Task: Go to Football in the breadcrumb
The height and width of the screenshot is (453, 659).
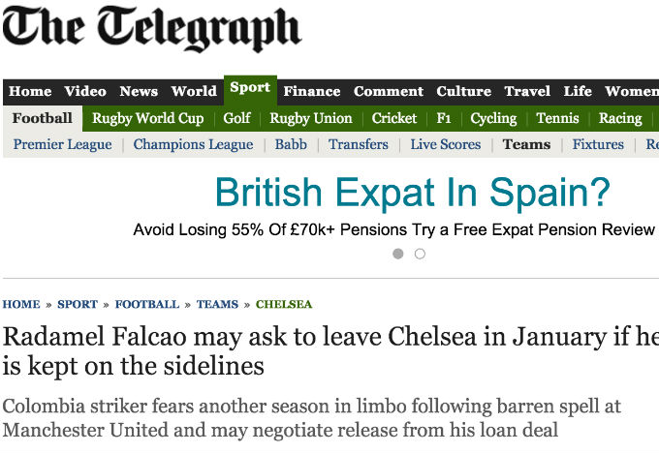Action: [146, 304]
